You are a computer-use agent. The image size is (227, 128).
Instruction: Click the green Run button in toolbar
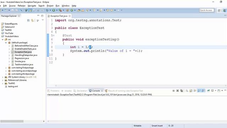[x=54, y=10]
